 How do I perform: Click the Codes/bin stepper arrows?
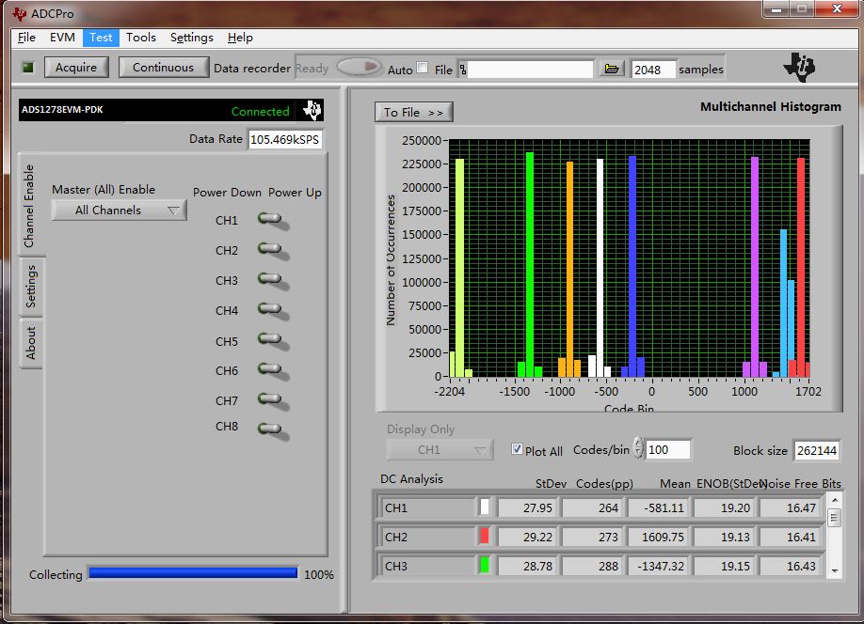(x=639, y=449)
